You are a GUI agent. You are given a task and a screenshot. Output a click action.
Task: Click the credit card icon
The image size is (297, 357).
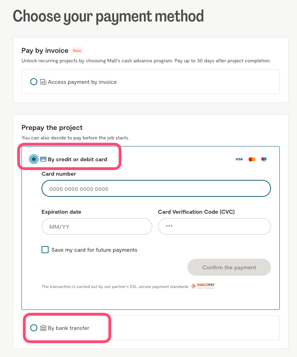coord(43,159)
